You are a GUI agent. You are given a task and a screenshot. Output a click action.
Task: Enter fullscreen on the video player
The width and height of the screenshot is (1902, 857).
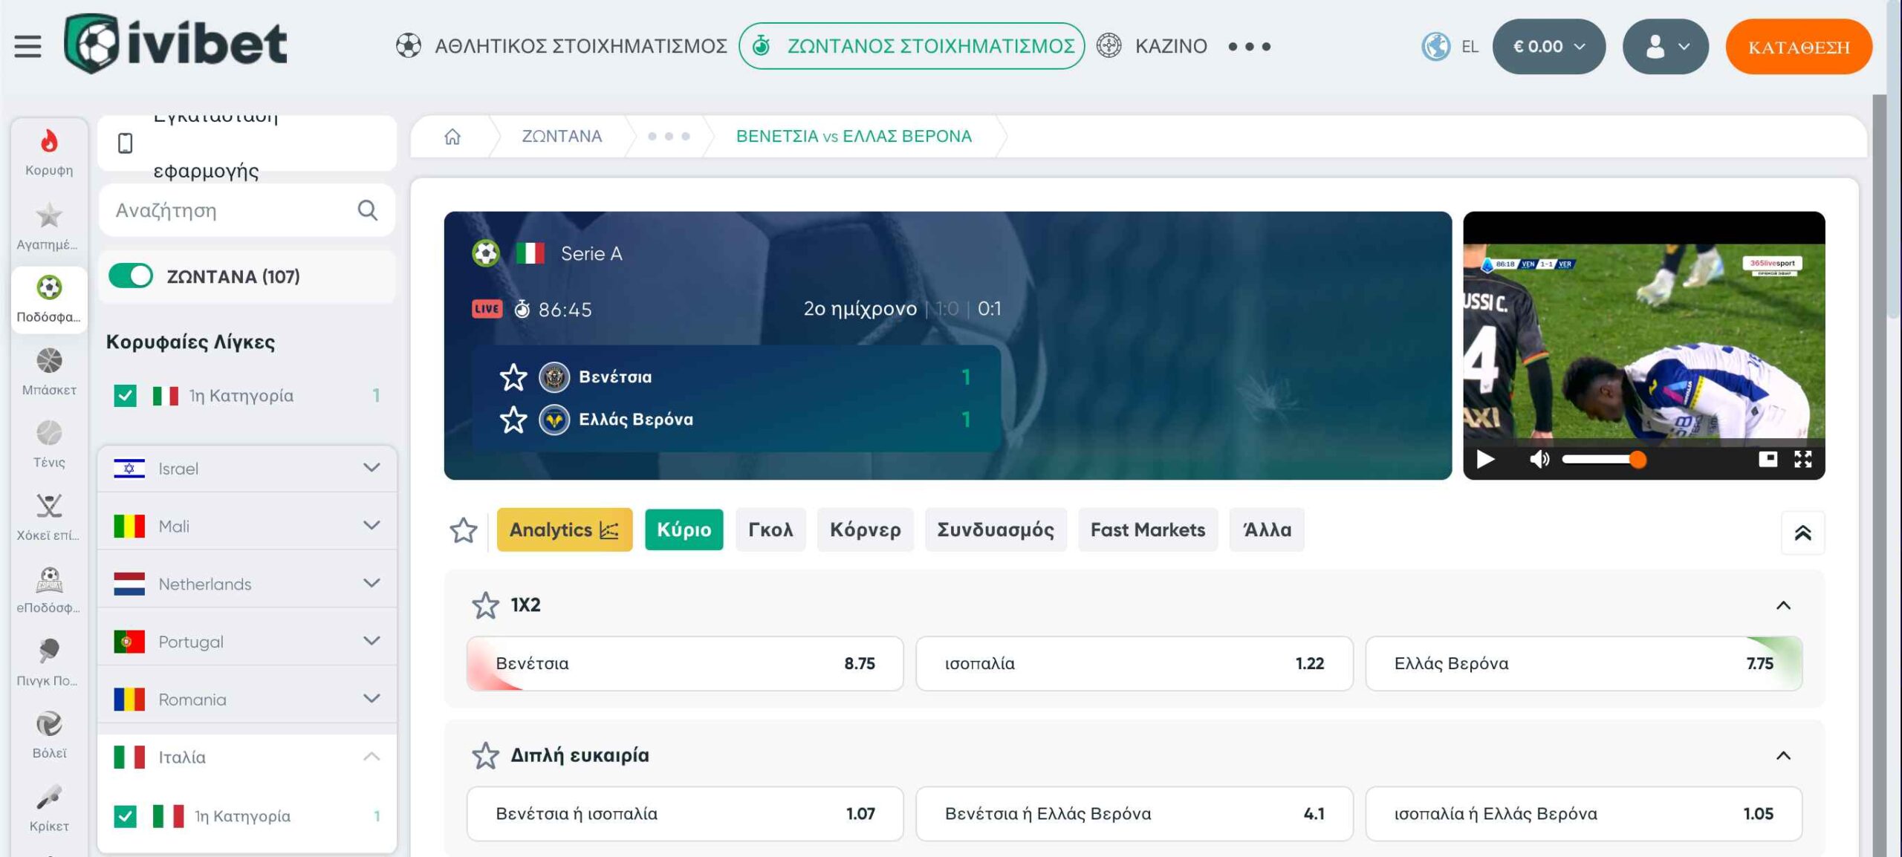click(x=1802, y=460)
